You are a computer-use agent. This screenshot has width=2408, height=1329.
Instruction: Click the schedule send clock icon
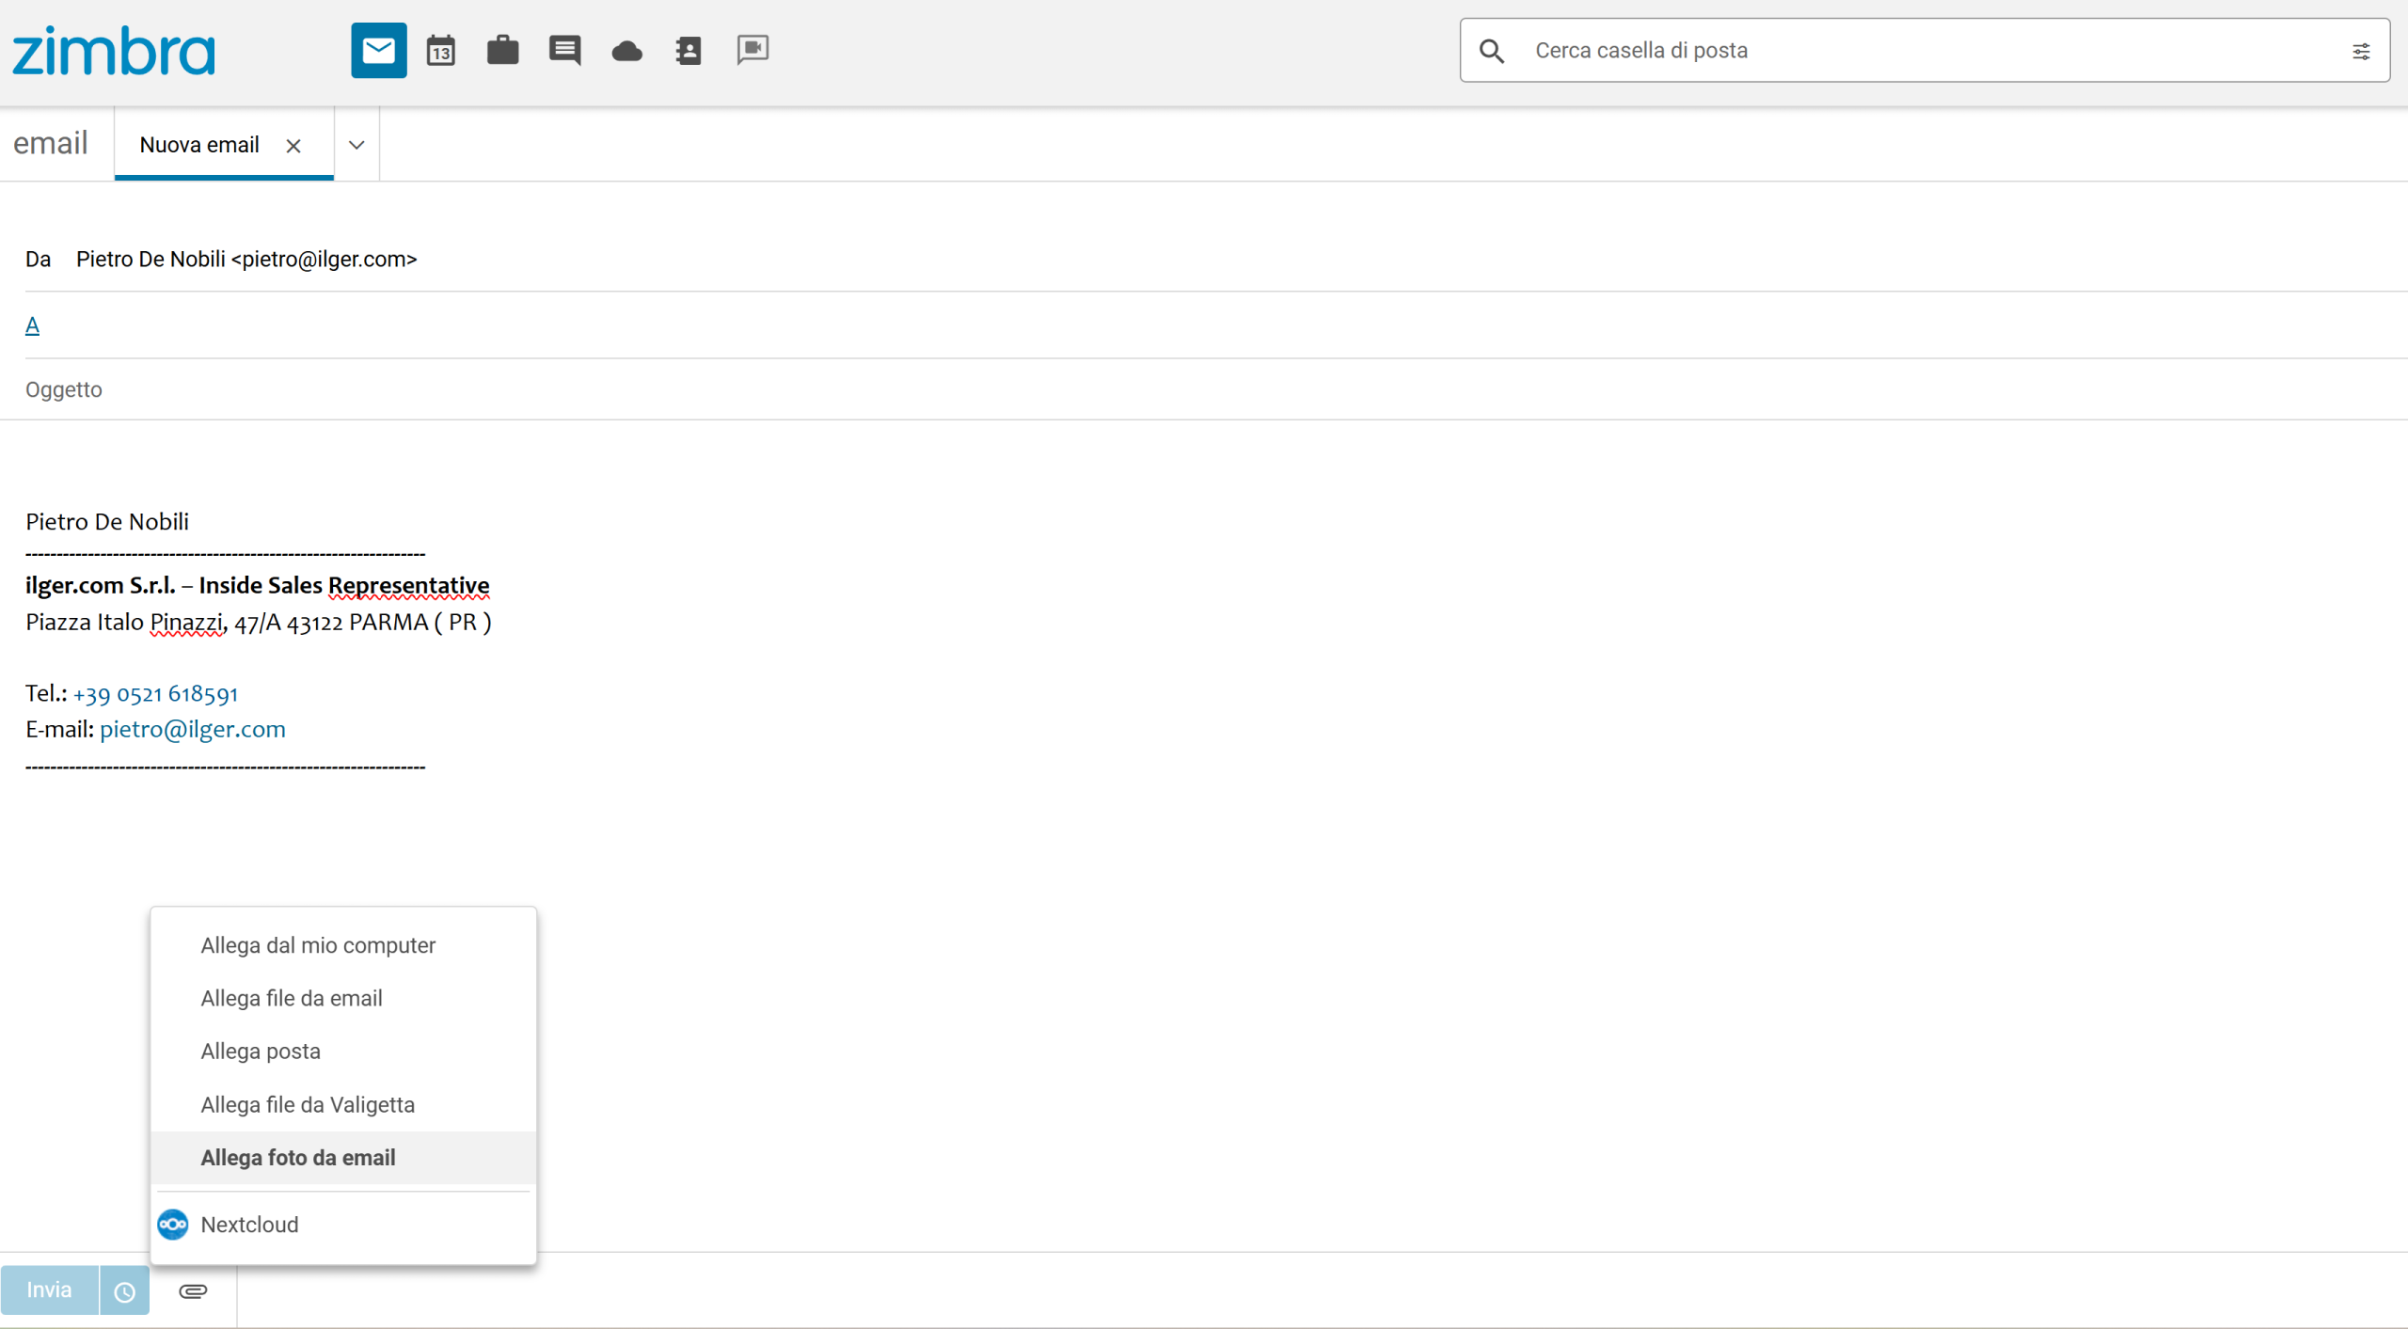point(124,1291)
